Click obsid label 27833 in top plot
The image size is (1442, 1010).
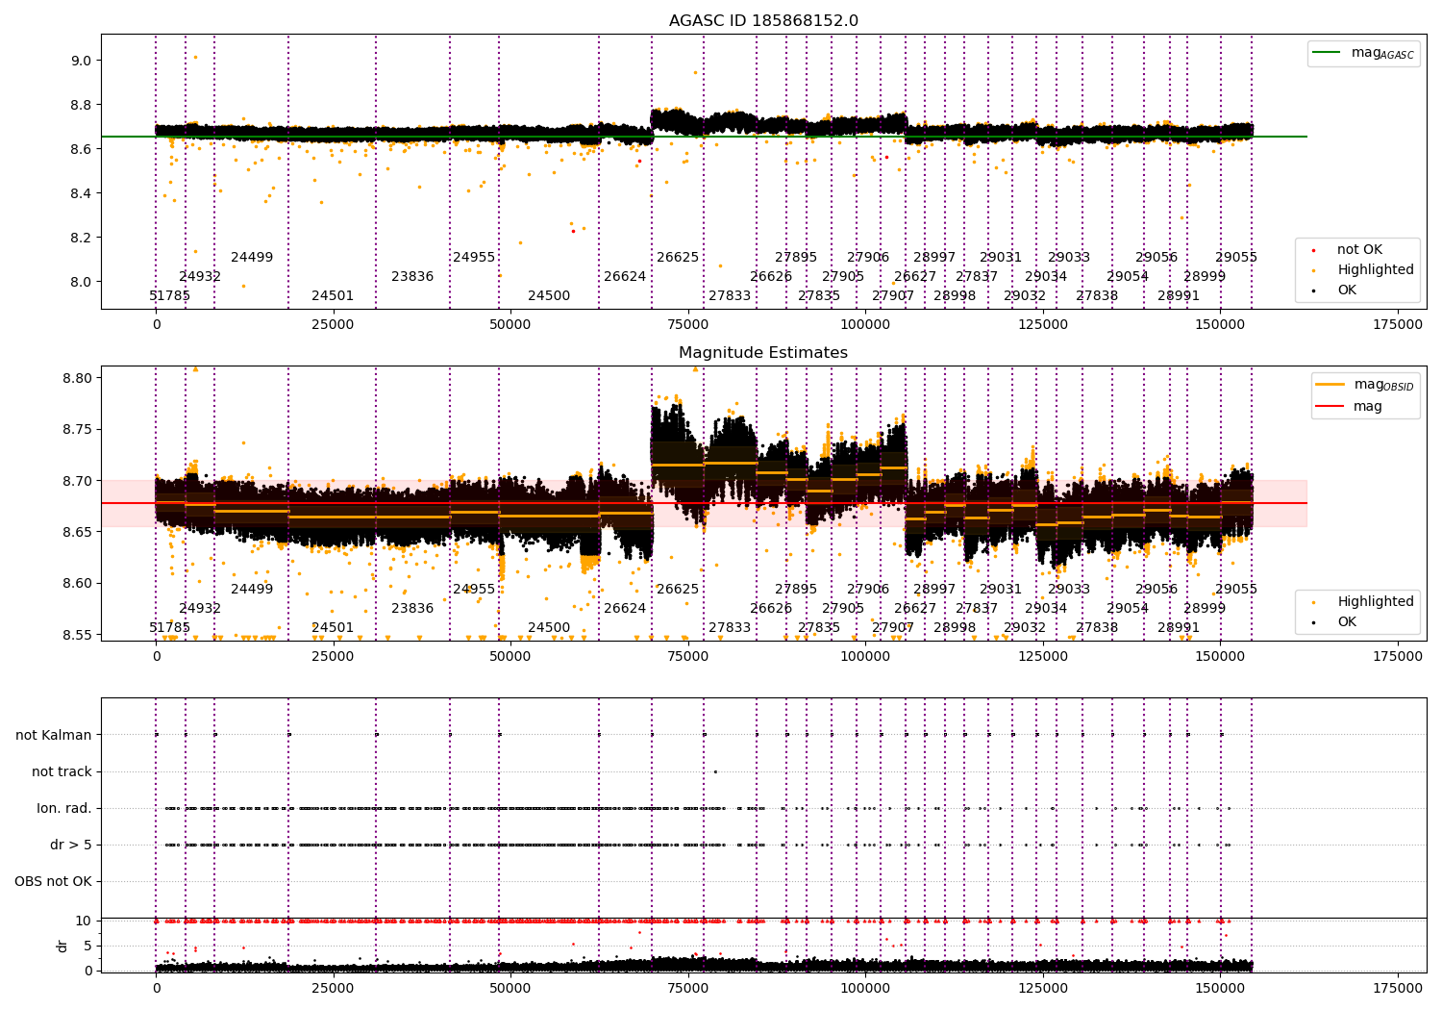(x=730, y=295)
